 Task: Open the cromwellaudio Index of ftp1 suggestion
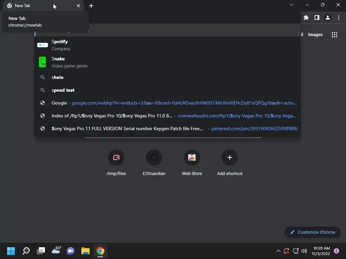pos(168,116)
